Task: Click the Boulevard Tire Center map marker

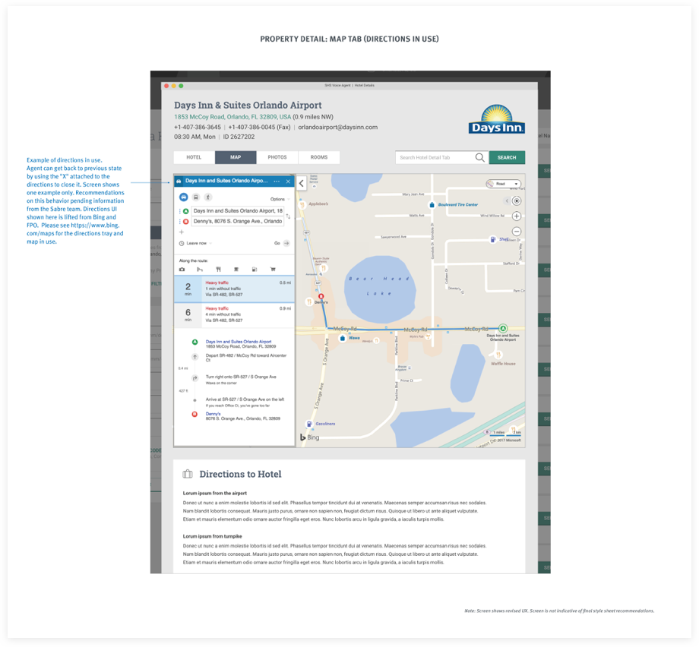Action: [x=432, y=204]
